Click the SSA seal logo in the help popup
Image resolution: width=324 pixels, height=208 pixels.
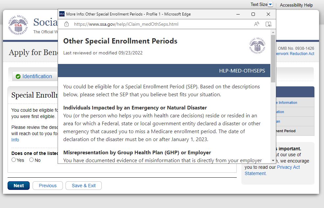[257, 45]
